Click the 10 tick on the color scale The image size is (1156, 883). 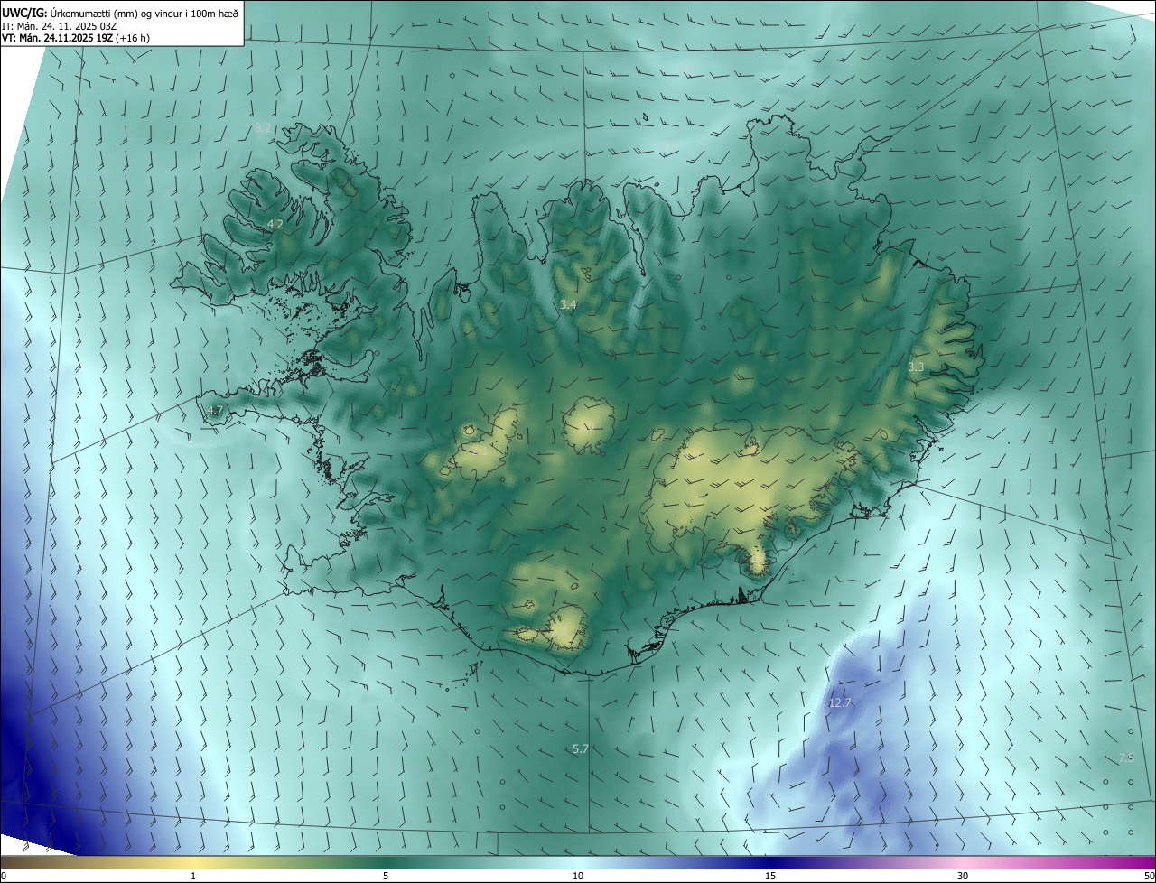pyautogui.click(x=578, y=876)
